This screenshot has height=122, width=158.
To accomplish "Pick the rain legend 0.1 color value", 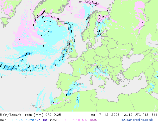I will 11,120.
